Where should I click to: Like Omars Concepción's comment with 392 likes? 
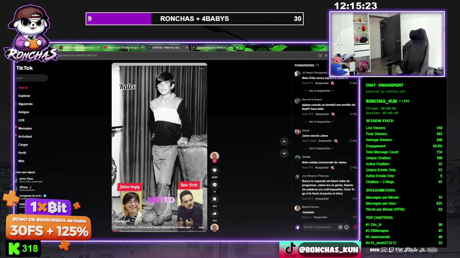click(351, 83)
